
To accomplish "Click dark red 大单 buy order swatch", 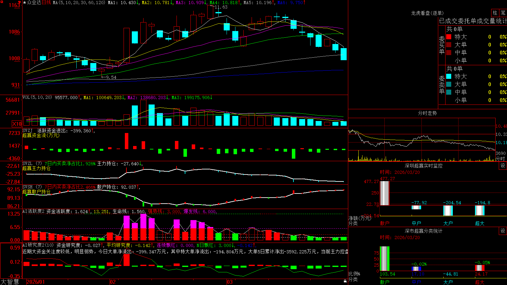I will 449,45.
